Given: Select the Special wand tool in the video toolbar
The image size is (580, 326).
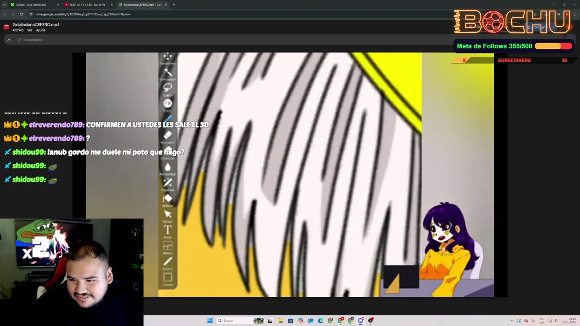Looking at the screenshot, I should [168, 183].
